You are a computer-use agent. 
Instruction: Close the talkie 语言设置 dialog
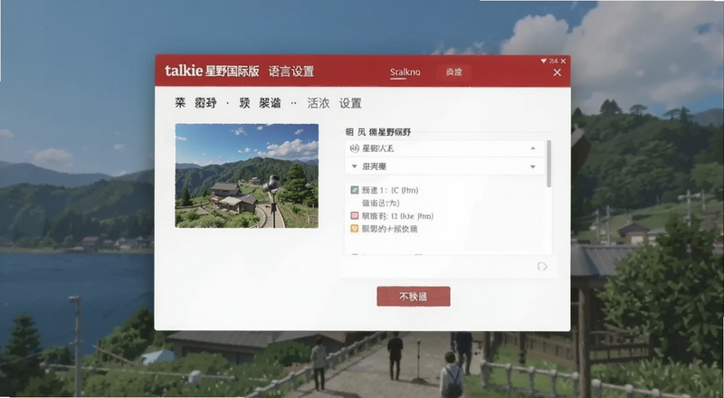click(x=557, y=72)
